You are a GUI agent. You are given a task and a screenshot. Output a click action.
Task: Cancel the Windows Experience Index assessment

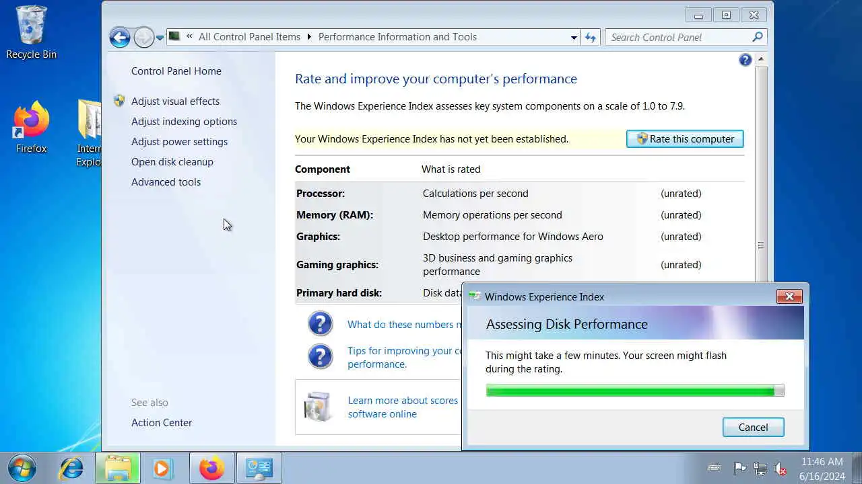point(753,428)
